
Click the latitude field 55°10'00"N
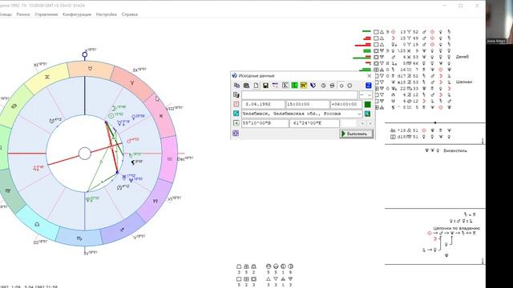pyautogui.click(x=265, y=123)
